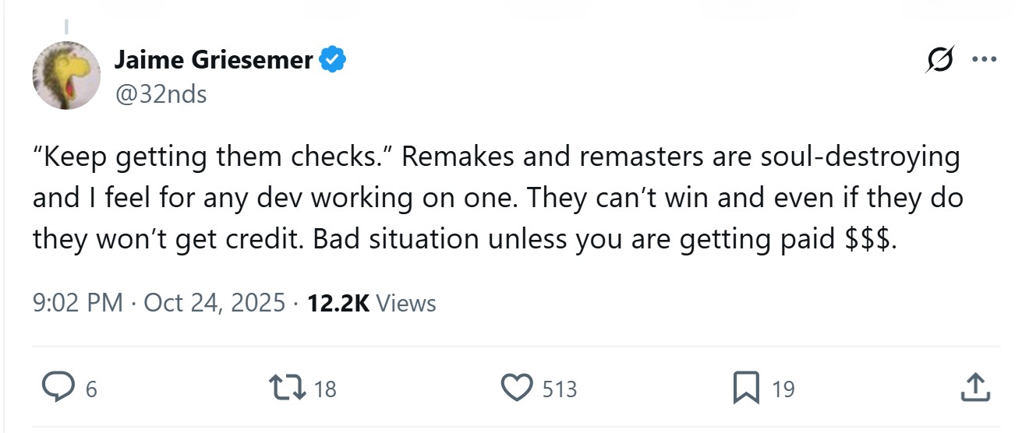Screen dimensions: 1022x433
Task: Click the reply speech bubble icon
Action: [x=55, y=388]
